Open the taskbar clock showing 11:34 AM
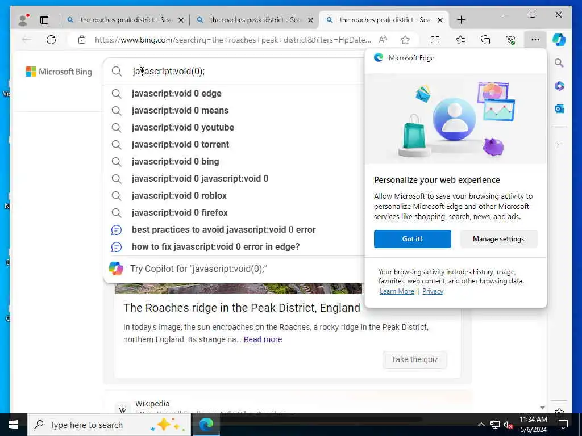 pos(533,425)
